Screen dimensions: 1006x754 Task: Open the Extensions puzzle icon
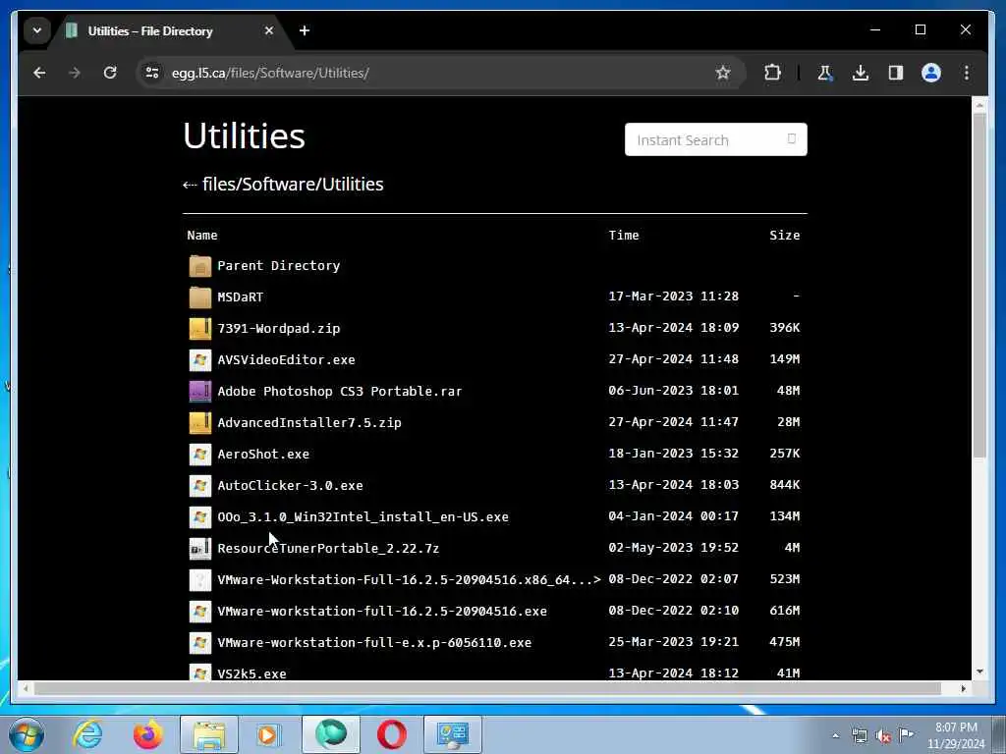(772, 73)
